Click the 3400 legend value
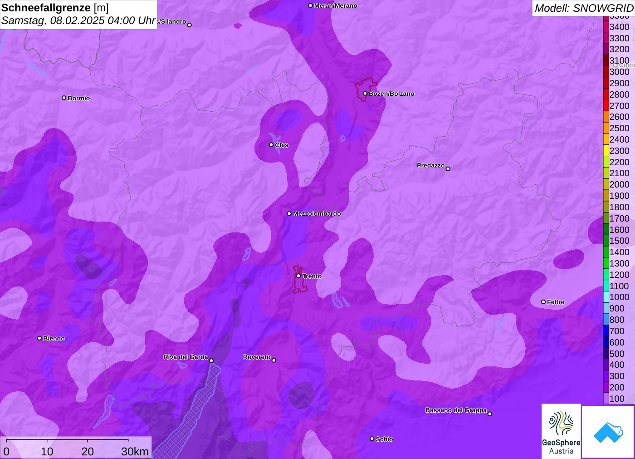Screen dimensions: 635x459 click(619, 27)
